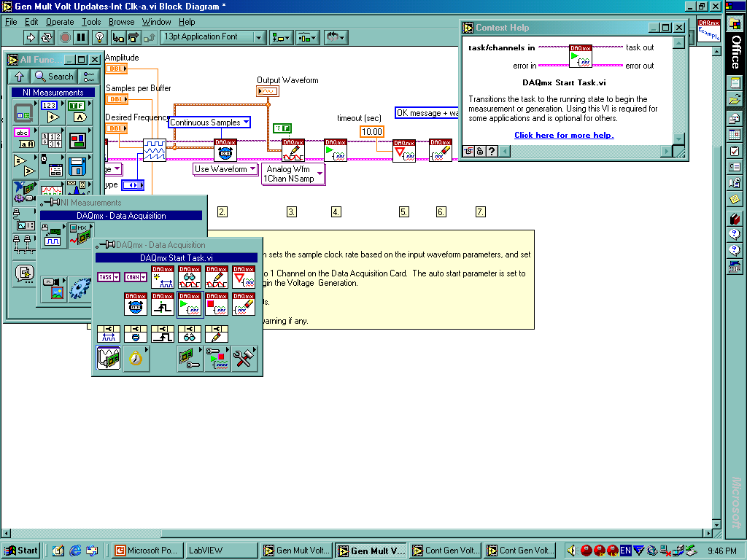Pin the NI Measurements palette thumbtack
Image resolution: width=747 pixels, height=560 pixels.
(x=50, y=203)
